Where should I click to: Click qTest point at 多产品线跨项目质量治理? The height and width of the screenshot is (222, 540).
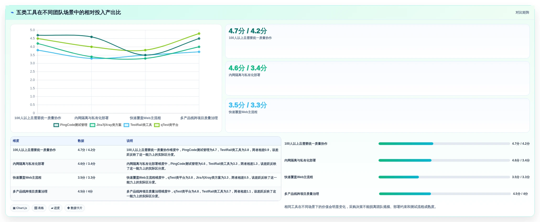coord(199,33)
